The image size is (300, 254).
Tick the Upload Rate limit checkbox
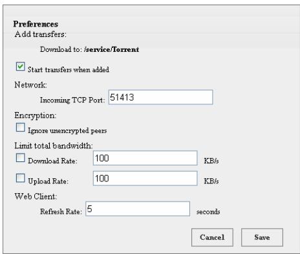pos(21,178)
